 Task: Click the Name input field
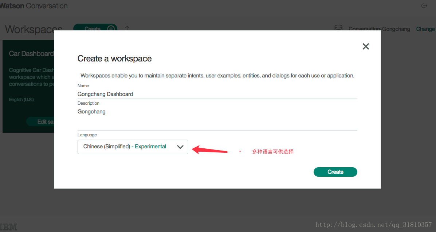pos(217,94)
